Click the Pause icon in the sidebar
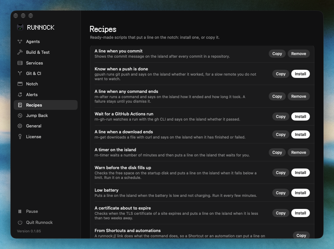Image resolution: width=334 pixels, height=249 pixels. [20, 211]
